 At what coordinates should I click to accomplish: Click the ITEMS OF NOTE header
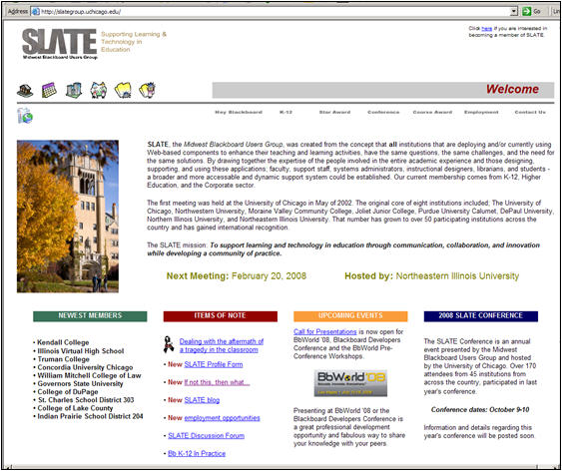coord(220,316)
